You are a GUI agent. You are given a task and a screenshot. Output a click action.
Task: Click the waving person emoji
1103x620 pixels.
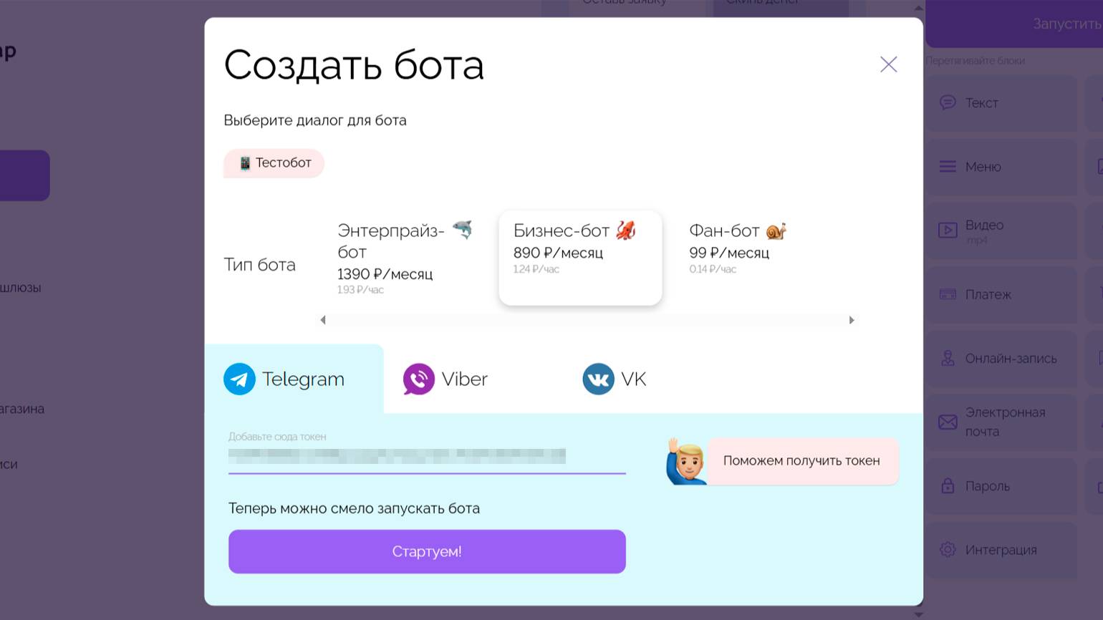point(686,462)
